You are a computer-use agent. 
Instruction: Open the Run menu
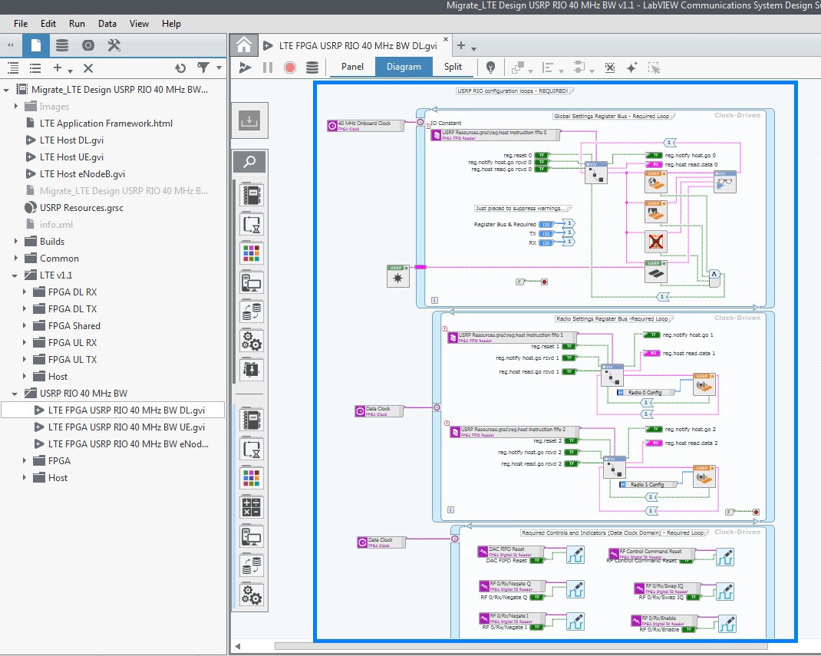coord(77,24)
